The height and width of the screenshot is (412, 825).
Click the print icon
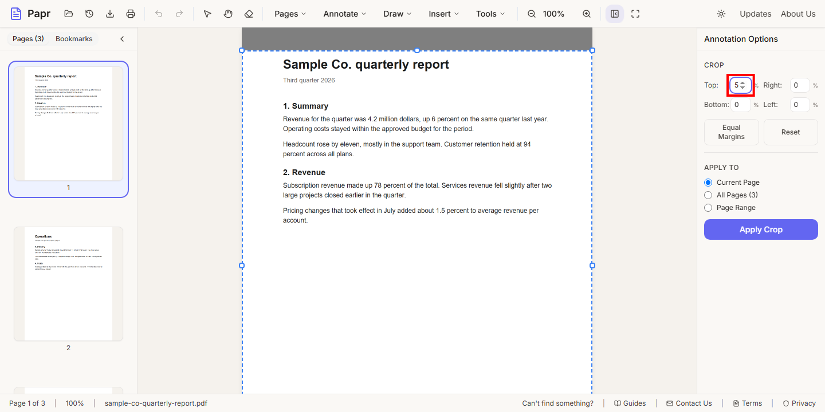(131, 14)
